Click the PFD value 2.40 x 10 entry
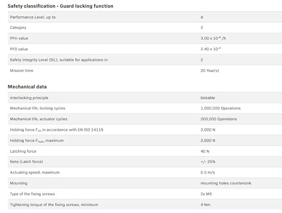This screenshot has width=282, height=213. tap(210, 49)
